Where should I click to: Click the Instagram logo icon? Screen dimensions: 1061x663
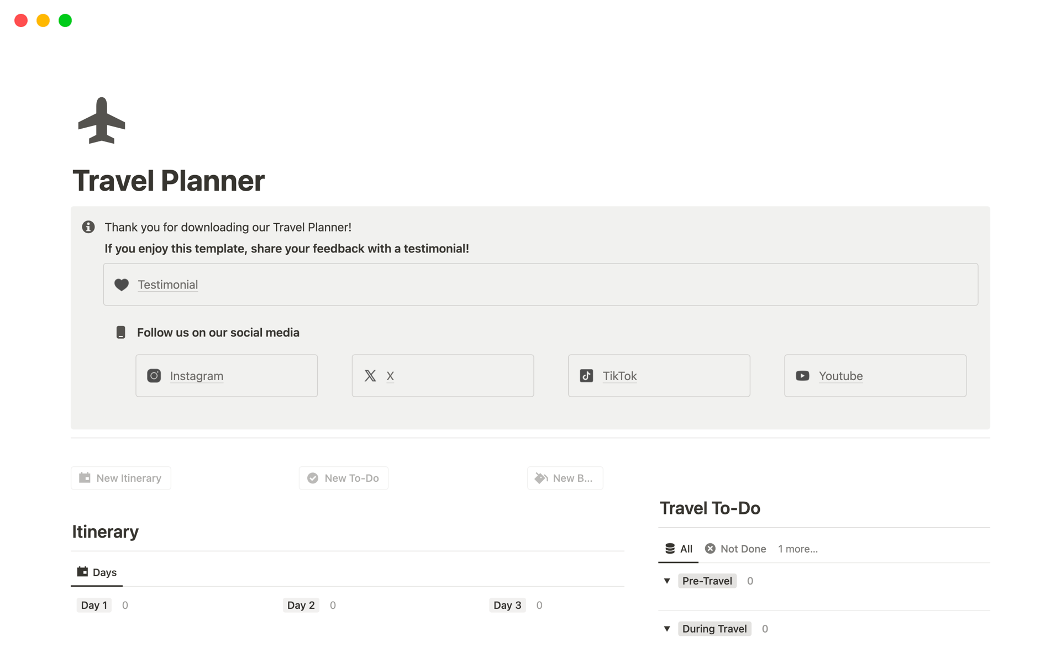154,376
